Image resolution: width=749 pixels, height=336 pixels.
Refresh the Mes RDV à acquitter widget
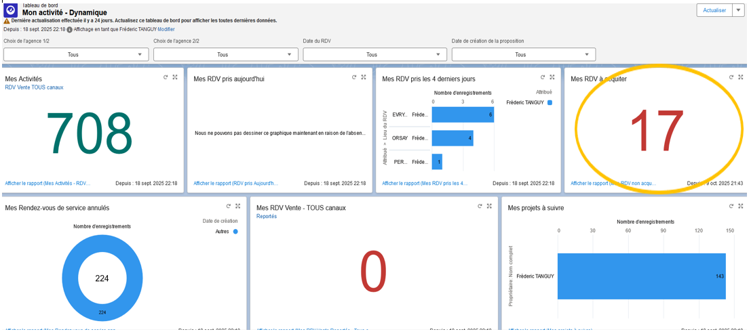[x=731, y=77]
